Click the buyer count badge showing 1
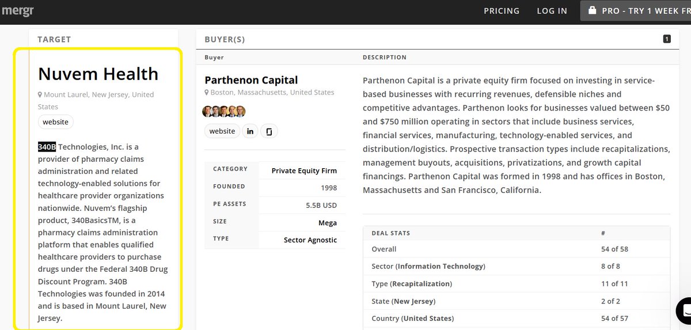 click(x=667, y=39)
